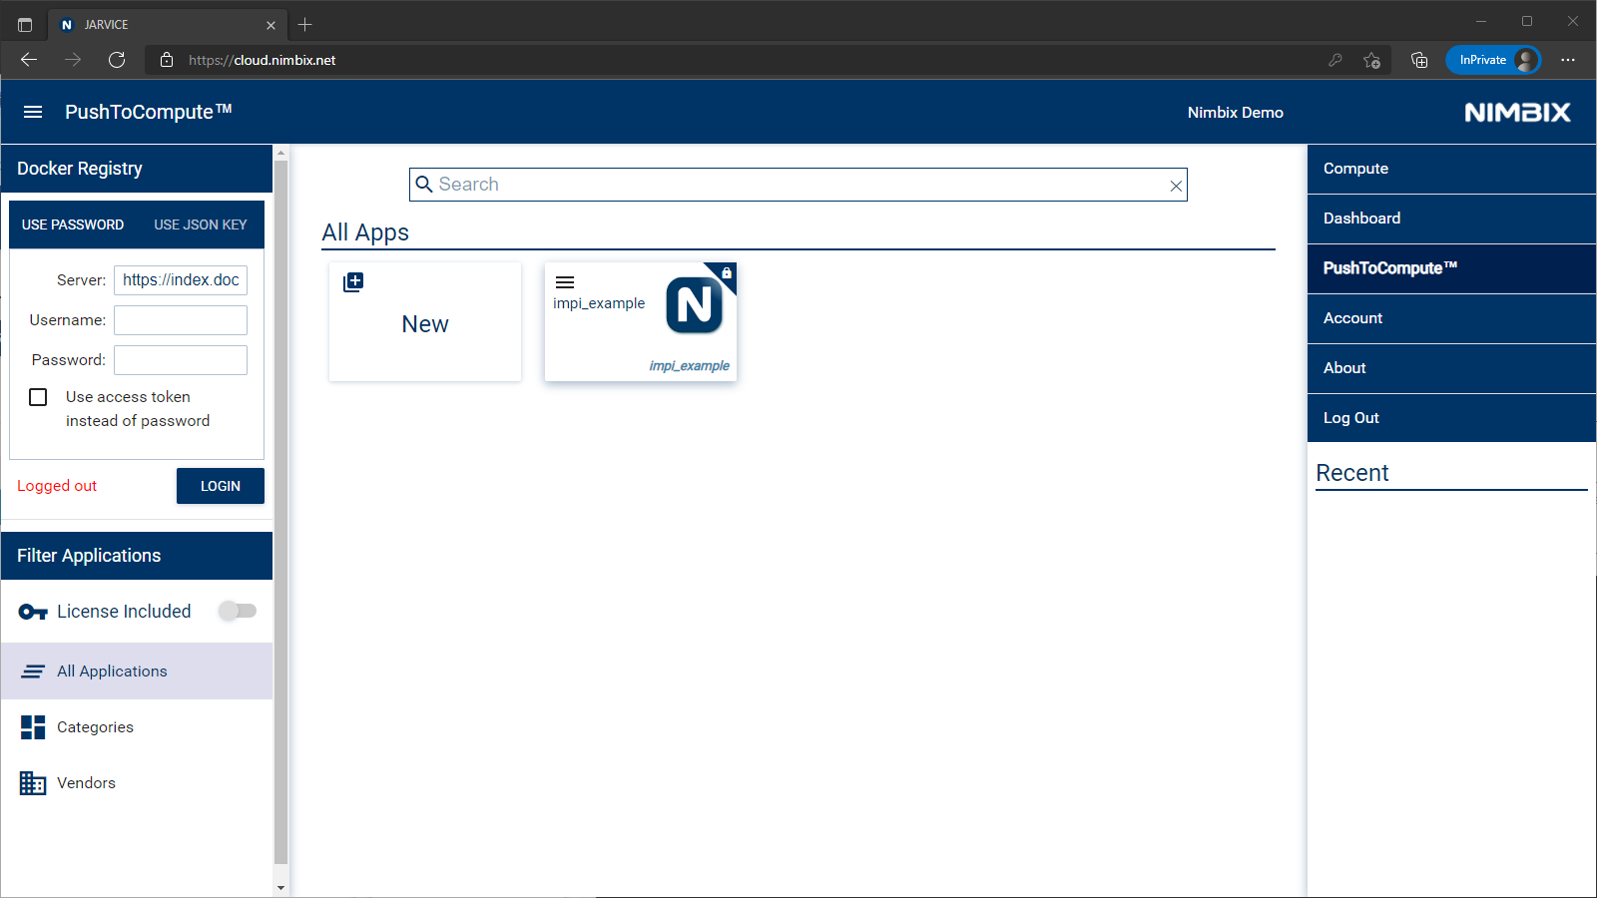The image size is (1597, 898).
Task: Click the PushToCompute™ header title
Action: [149, 112]
